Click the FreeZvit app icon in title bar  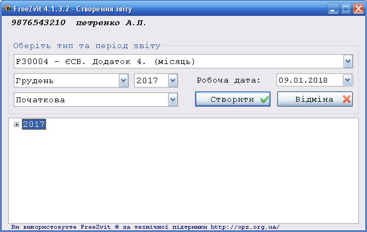pyautogui.click(x=7, y=9)
